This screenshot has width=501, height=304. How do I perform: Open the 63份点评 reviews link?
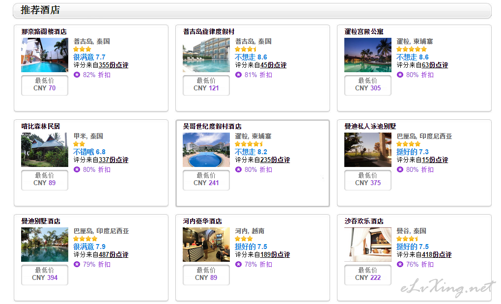(x=435, y=65)
